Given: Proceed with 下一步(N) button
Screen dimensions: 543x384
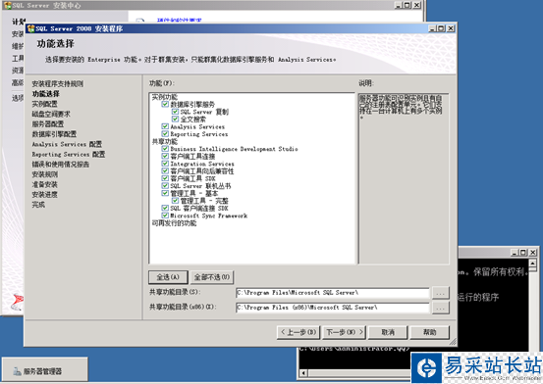Looking at the screenshot, I should (x=345, y=332).
